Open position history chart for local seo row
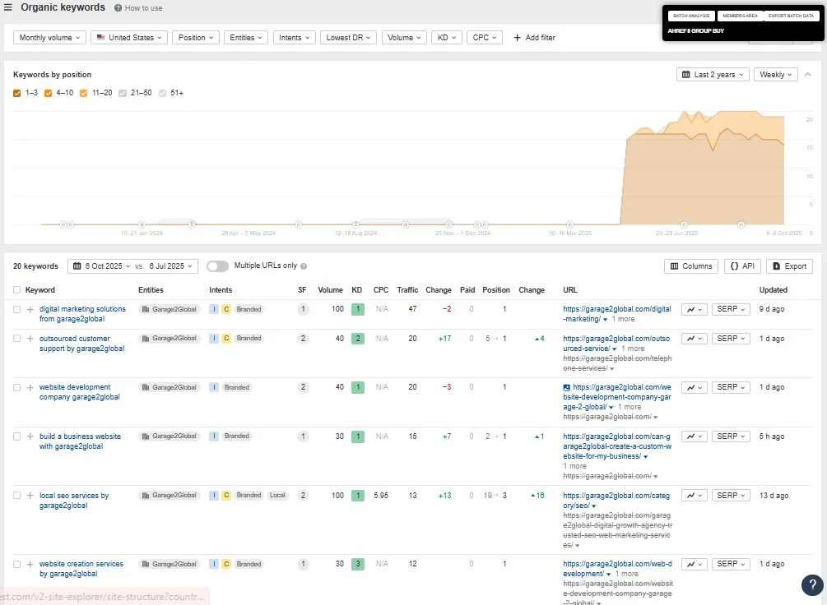 (694, 496)
